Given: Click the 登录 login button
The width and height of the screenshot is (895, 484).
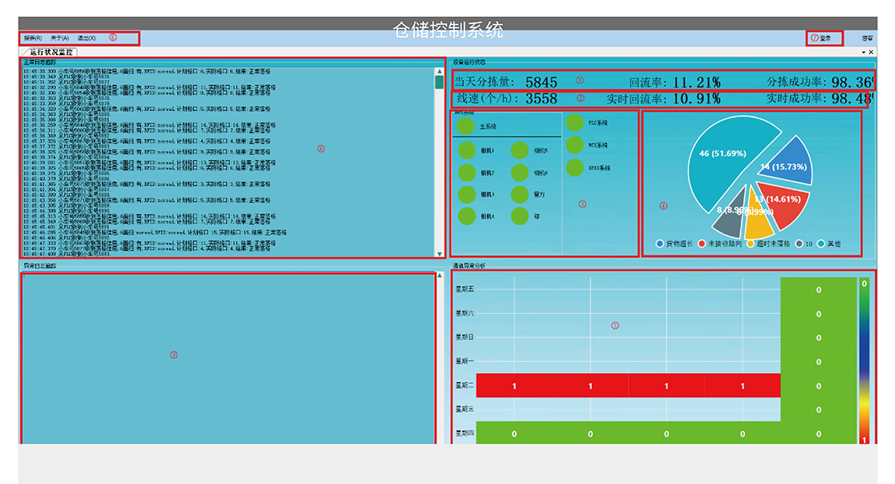Looking at the screenshot, I should click(x=824, y=38).
